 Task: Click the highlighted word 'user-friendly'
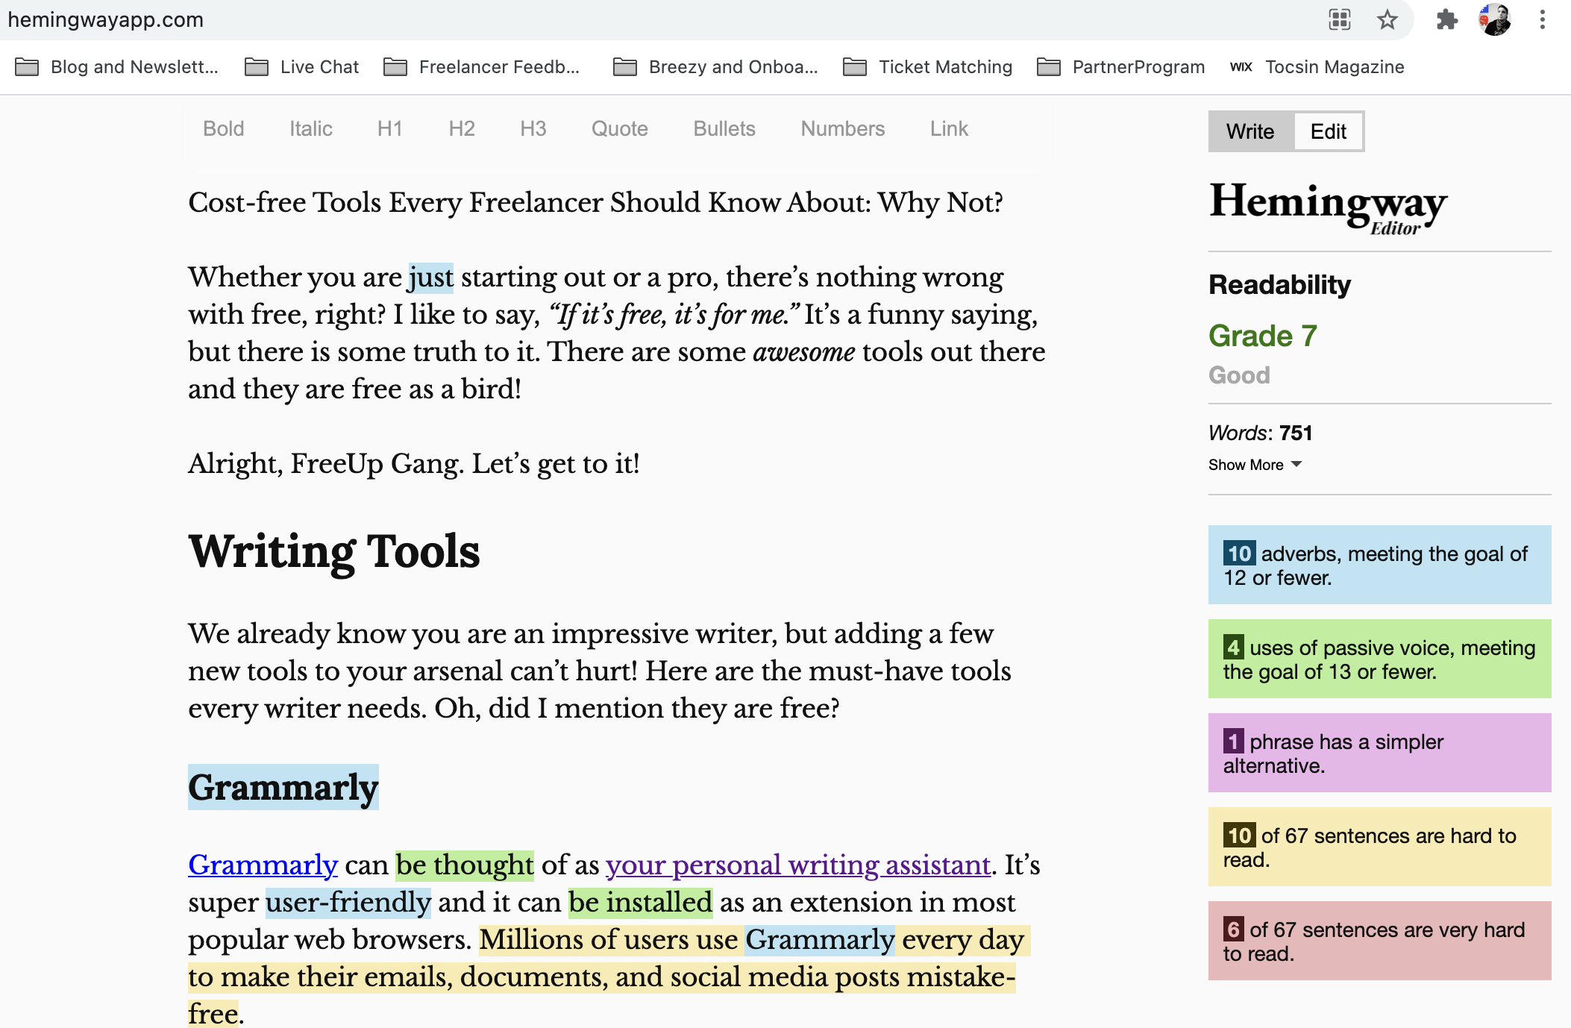(x=348, y=902)
